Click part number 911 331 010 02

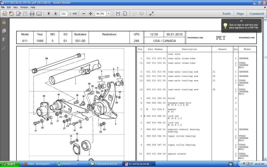point(156,58)
